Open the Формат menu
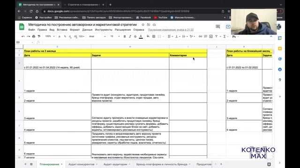300x168 pixels. point(75,30)
